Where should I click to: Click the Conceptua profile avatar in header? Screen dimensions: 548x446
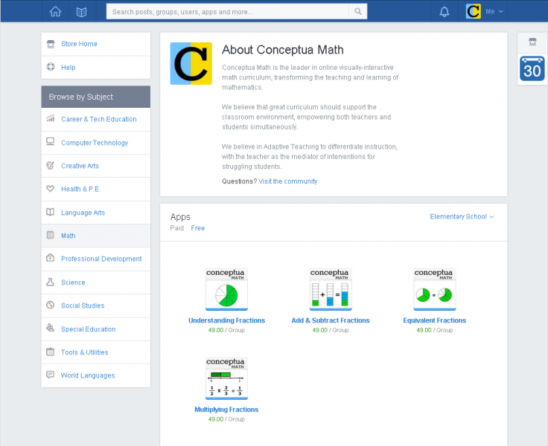474,11
